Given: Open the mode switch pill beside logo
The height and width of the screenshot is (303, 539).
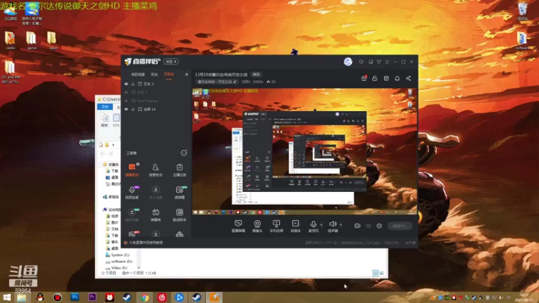Looking at the screenshot, I should pos(171,61).
